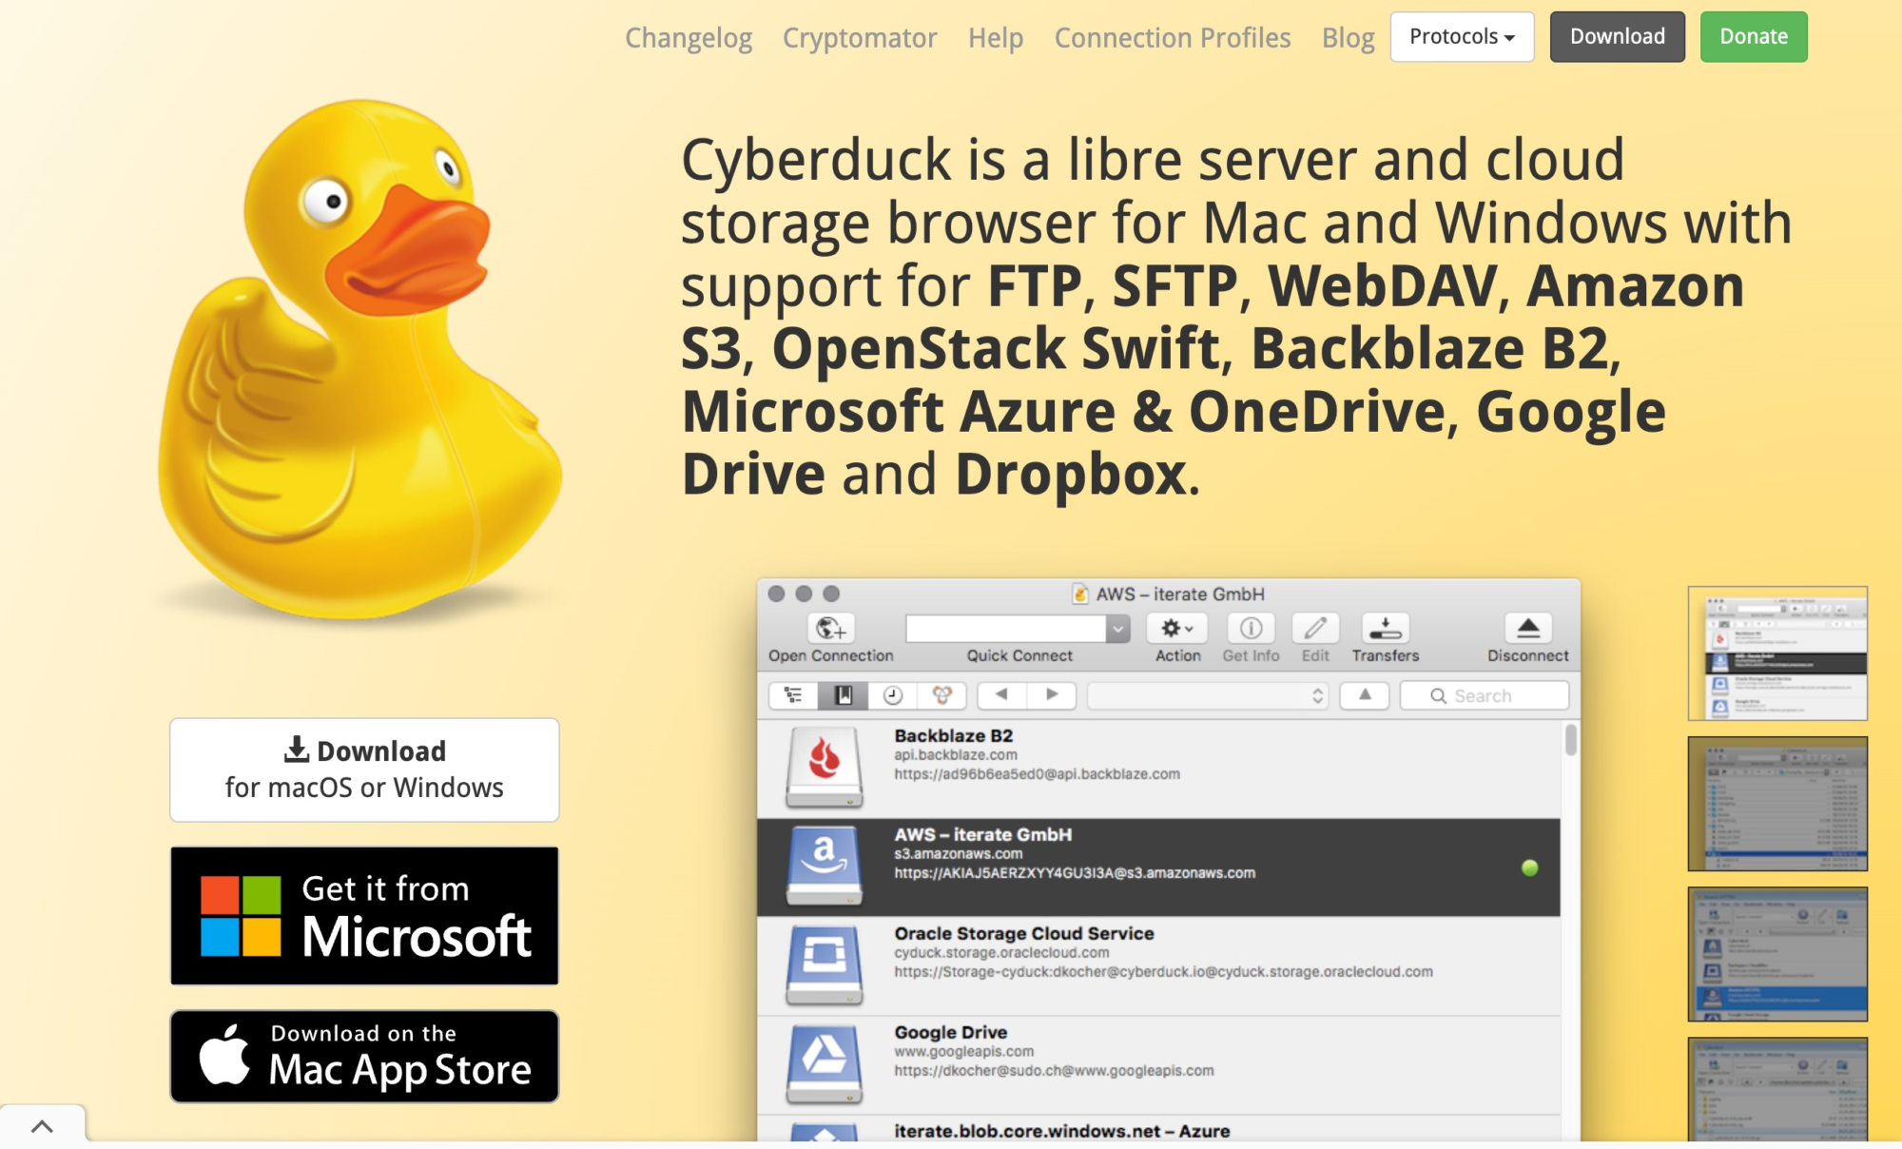
Task: Click the back navigation arrow
Action: coord(1001,694)
